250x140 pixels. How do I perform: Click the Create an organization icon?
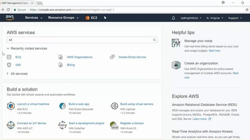point(176,65)
